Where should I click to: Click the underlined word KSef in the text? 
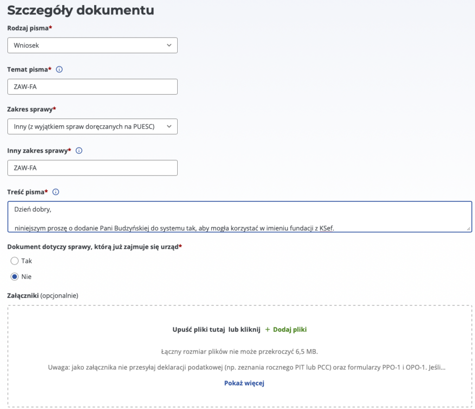[327, 228]
